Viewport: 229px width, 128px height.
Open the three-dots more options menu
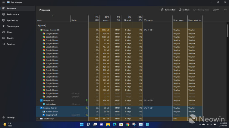tap(225, 10)
